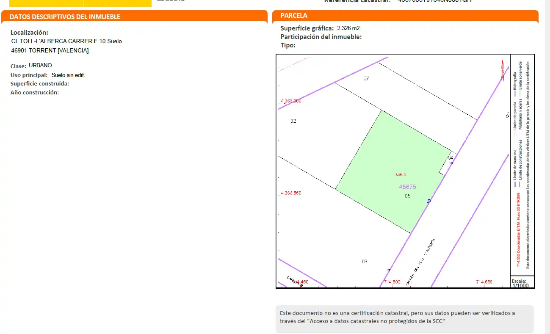Click the street name "CARRER DEL TOLL - L'ALBERCA"
This screenshot has height=334, width=550.
point(420,262)
